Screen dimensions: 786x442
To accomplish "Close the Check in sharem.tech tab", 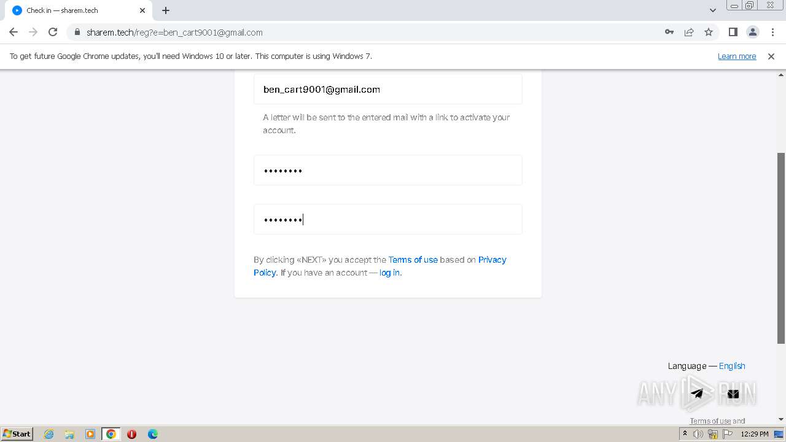I will point(142,10).
